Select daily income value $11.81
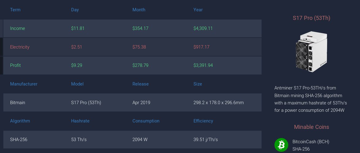This screenshot has width=360, height=153. (x=78, y=28)
